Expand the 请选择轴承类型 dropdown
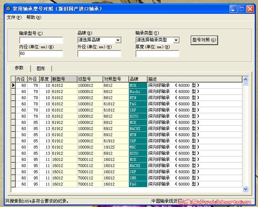Viewport: 258px width, 207px height. coord(176,40)
